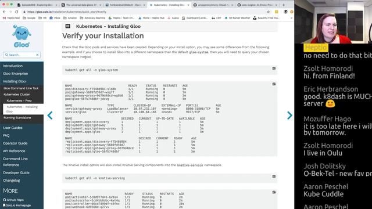
Task: Click 'deployment.apps/discovery' row text
Action: (87, 122)
